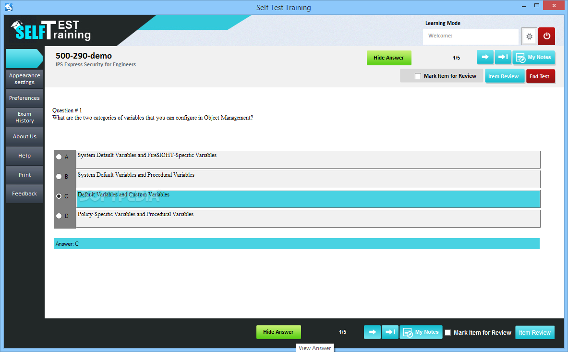Screen dimensions: 568x352
Task: Open My Notes from the bottom bar
Action: click(421, 332)
